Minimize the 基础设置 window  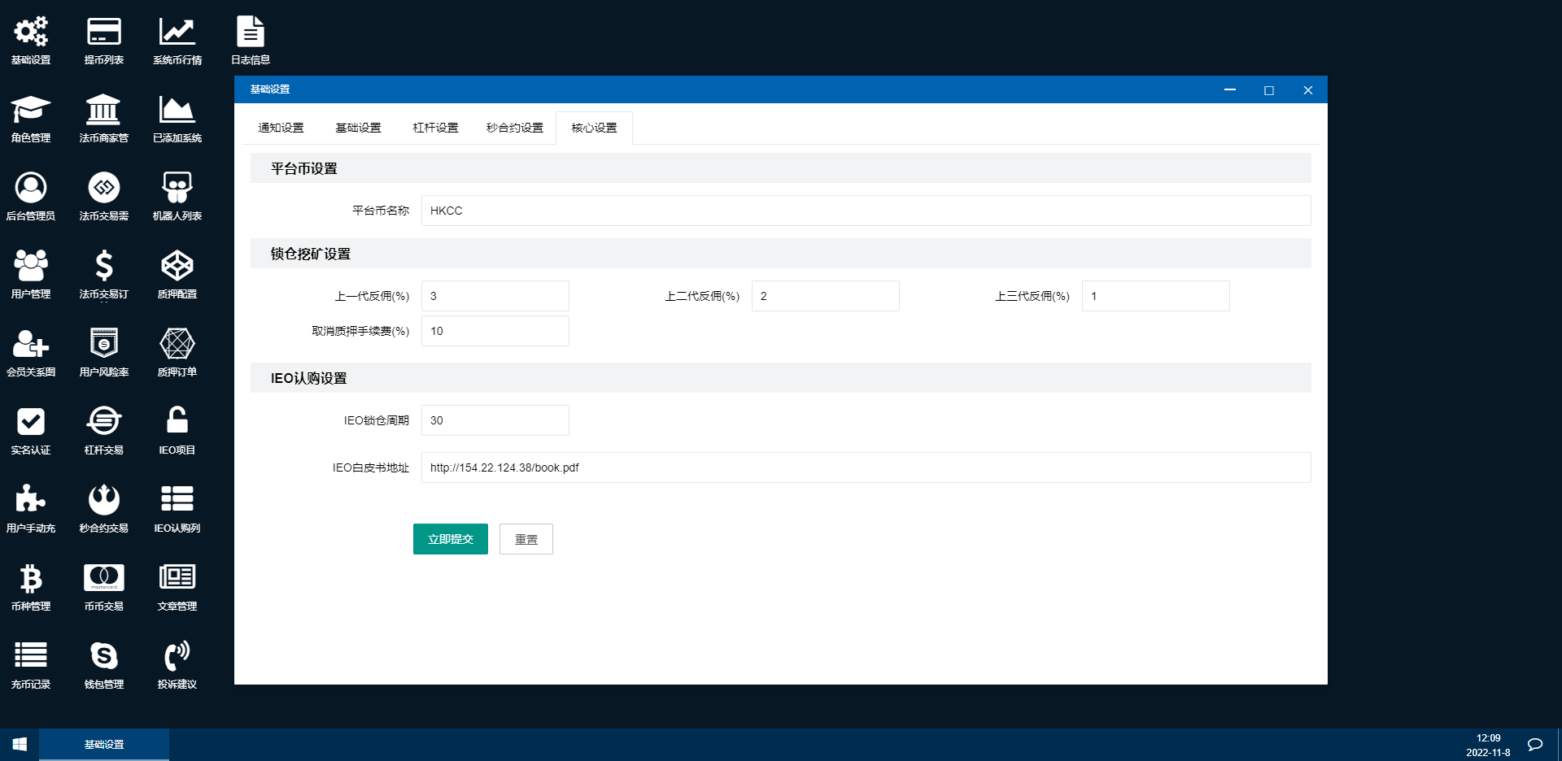click(x=1230, y=89)
